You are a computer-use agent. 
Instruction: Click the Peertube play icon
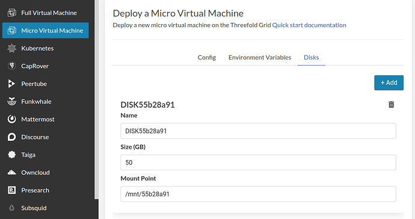(11, 84)
